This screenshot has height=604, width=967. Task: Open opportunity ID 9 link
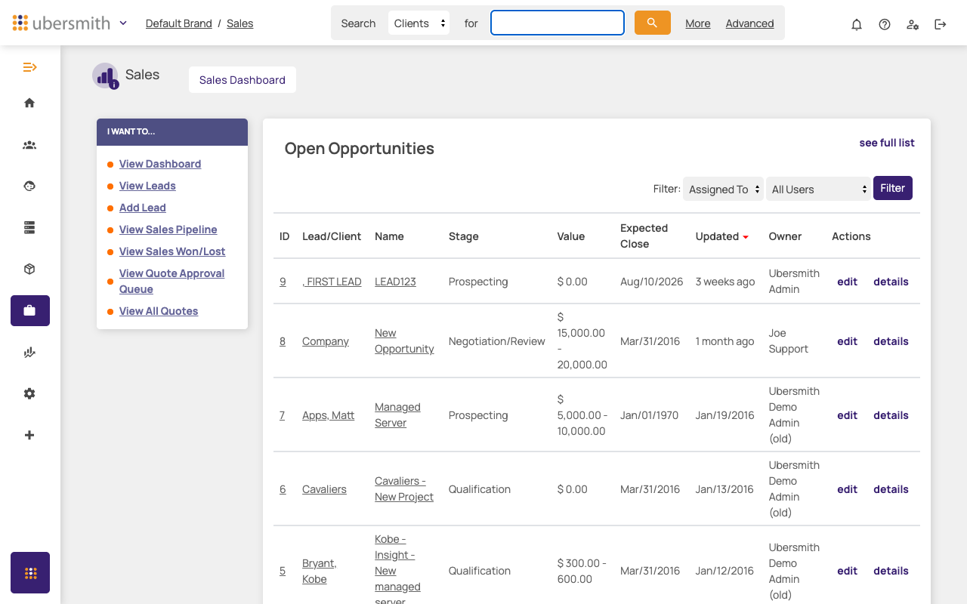pyautogui.click(x=283, y=282)
